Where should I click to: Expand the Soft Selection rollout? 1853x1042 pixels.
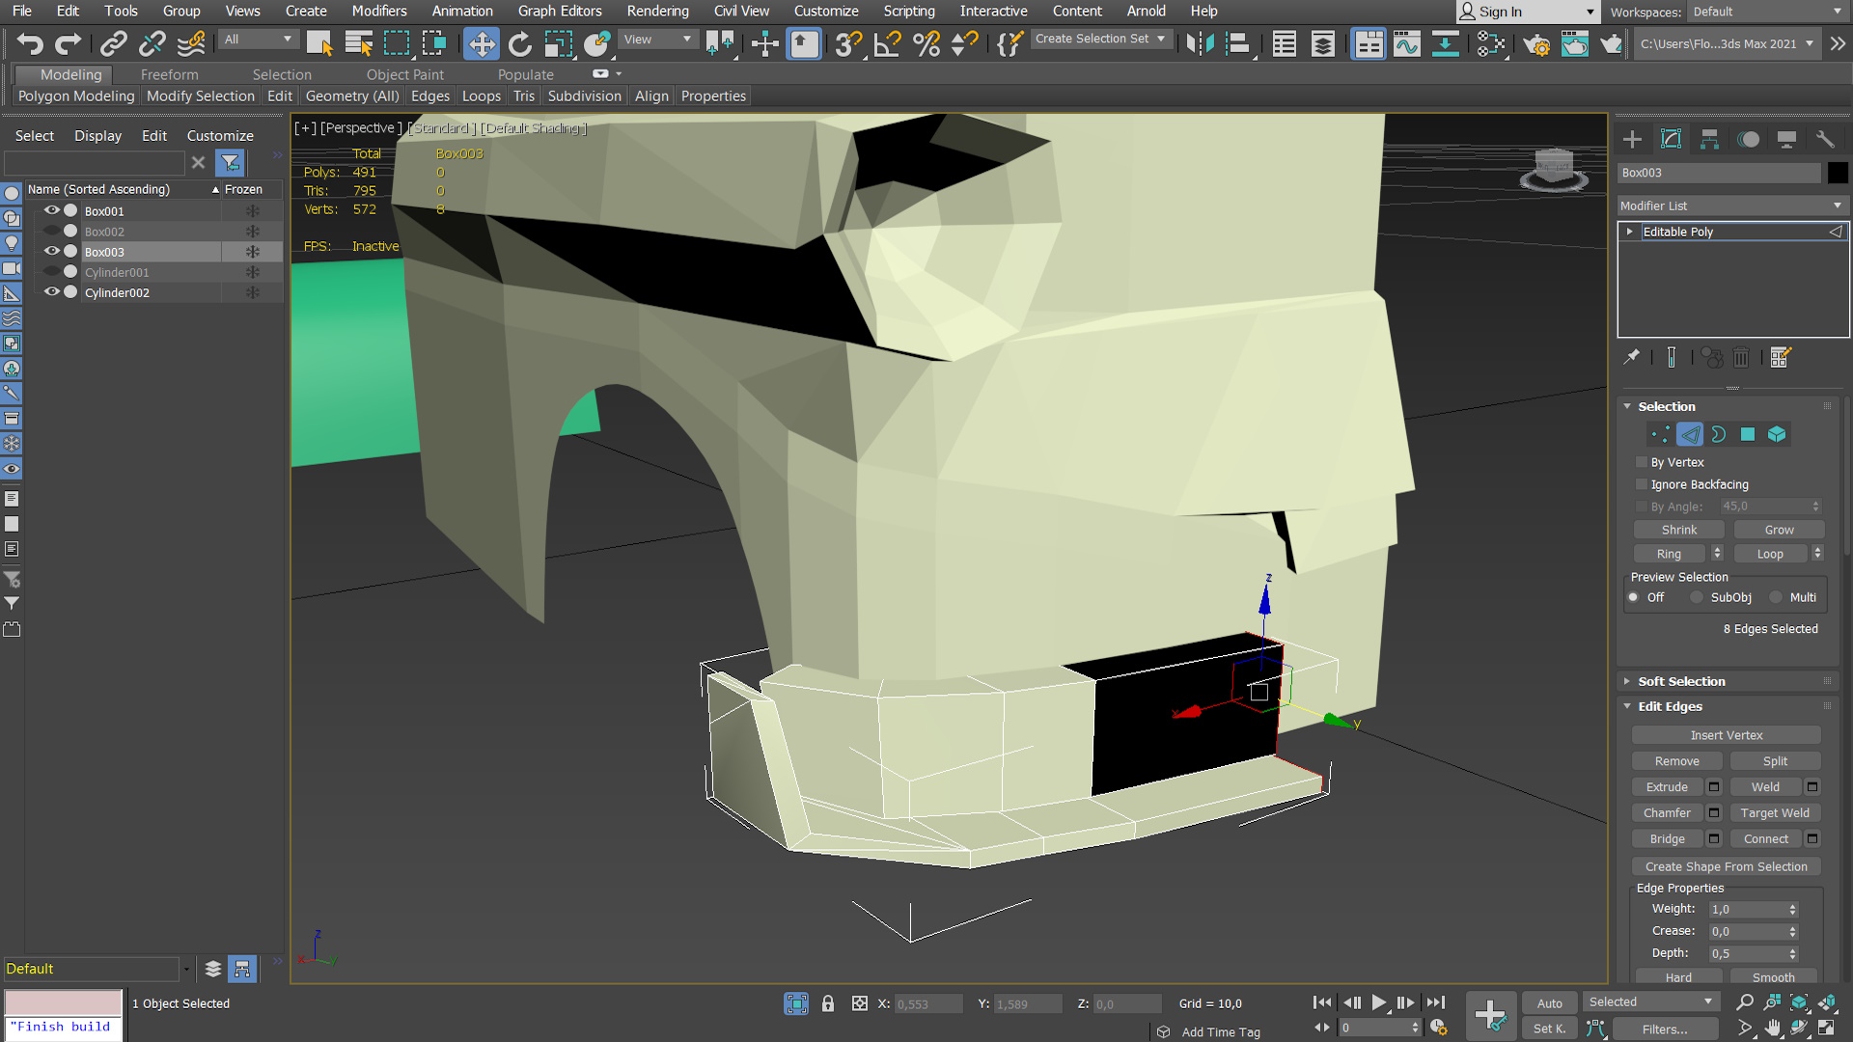(x=1680, y=681)
